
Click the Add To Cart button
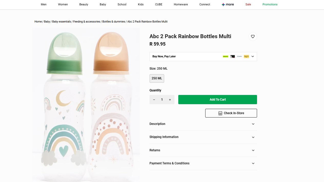pyautogui.click(x=218, y=100)
